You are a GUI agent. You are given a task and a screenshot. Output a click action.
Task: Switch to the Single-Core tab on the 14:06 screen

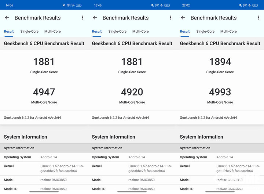tap(29, 32)
